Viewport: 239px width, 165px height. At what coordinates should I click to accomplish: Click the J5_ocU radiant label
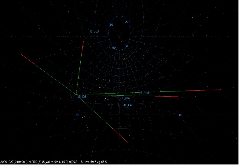coord(94,31)
